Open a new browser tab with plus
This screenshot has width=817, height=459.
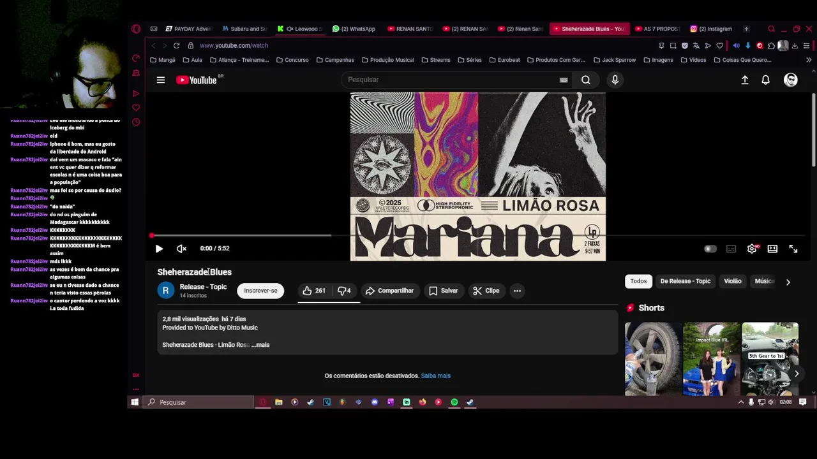click(746, 29)
